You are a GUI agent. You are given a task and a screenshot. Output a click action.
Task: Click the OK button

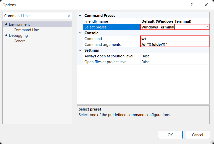pyautogui.click(x=170, y=135)
